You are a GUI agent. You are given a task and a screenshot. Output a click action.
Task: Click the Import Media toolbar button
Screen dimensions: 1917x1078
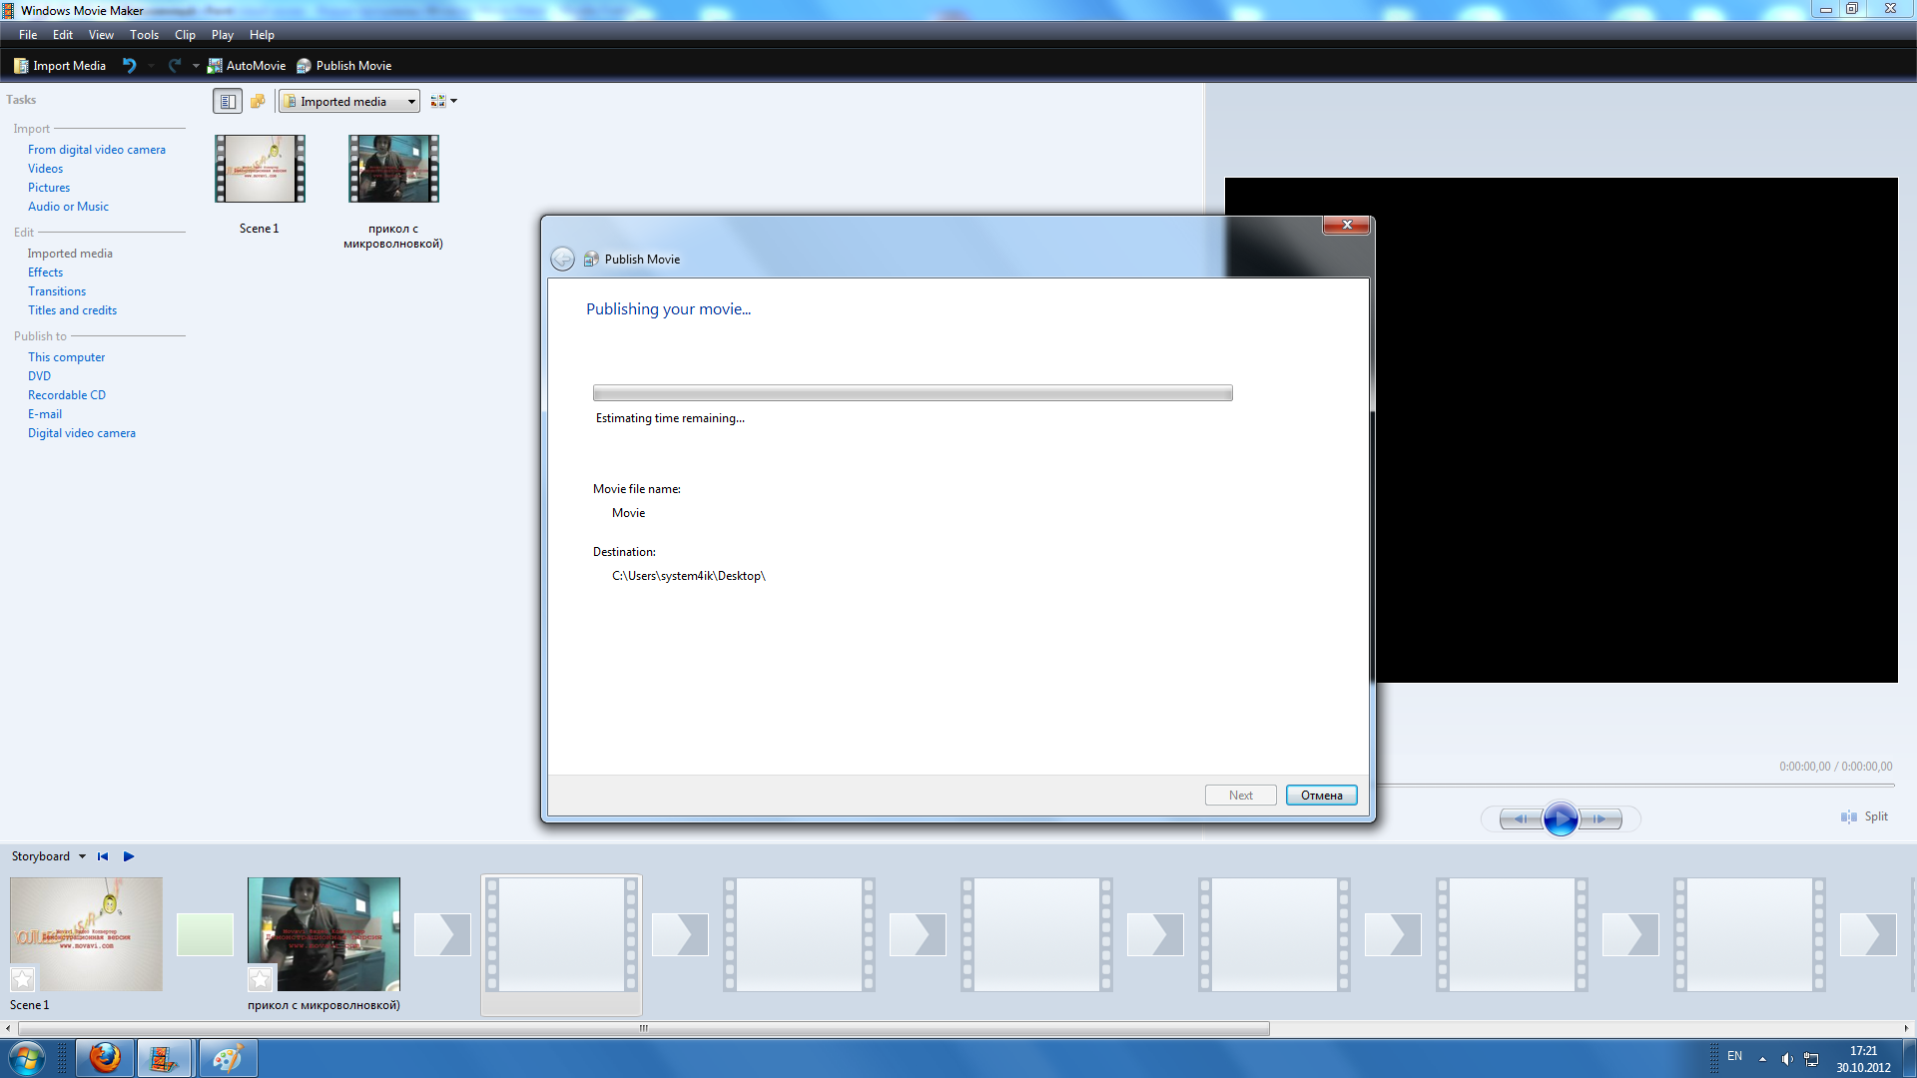(60, 66)
